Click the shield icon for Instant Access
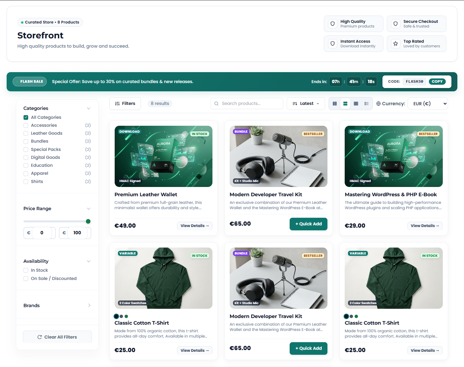 click(332, 44)
